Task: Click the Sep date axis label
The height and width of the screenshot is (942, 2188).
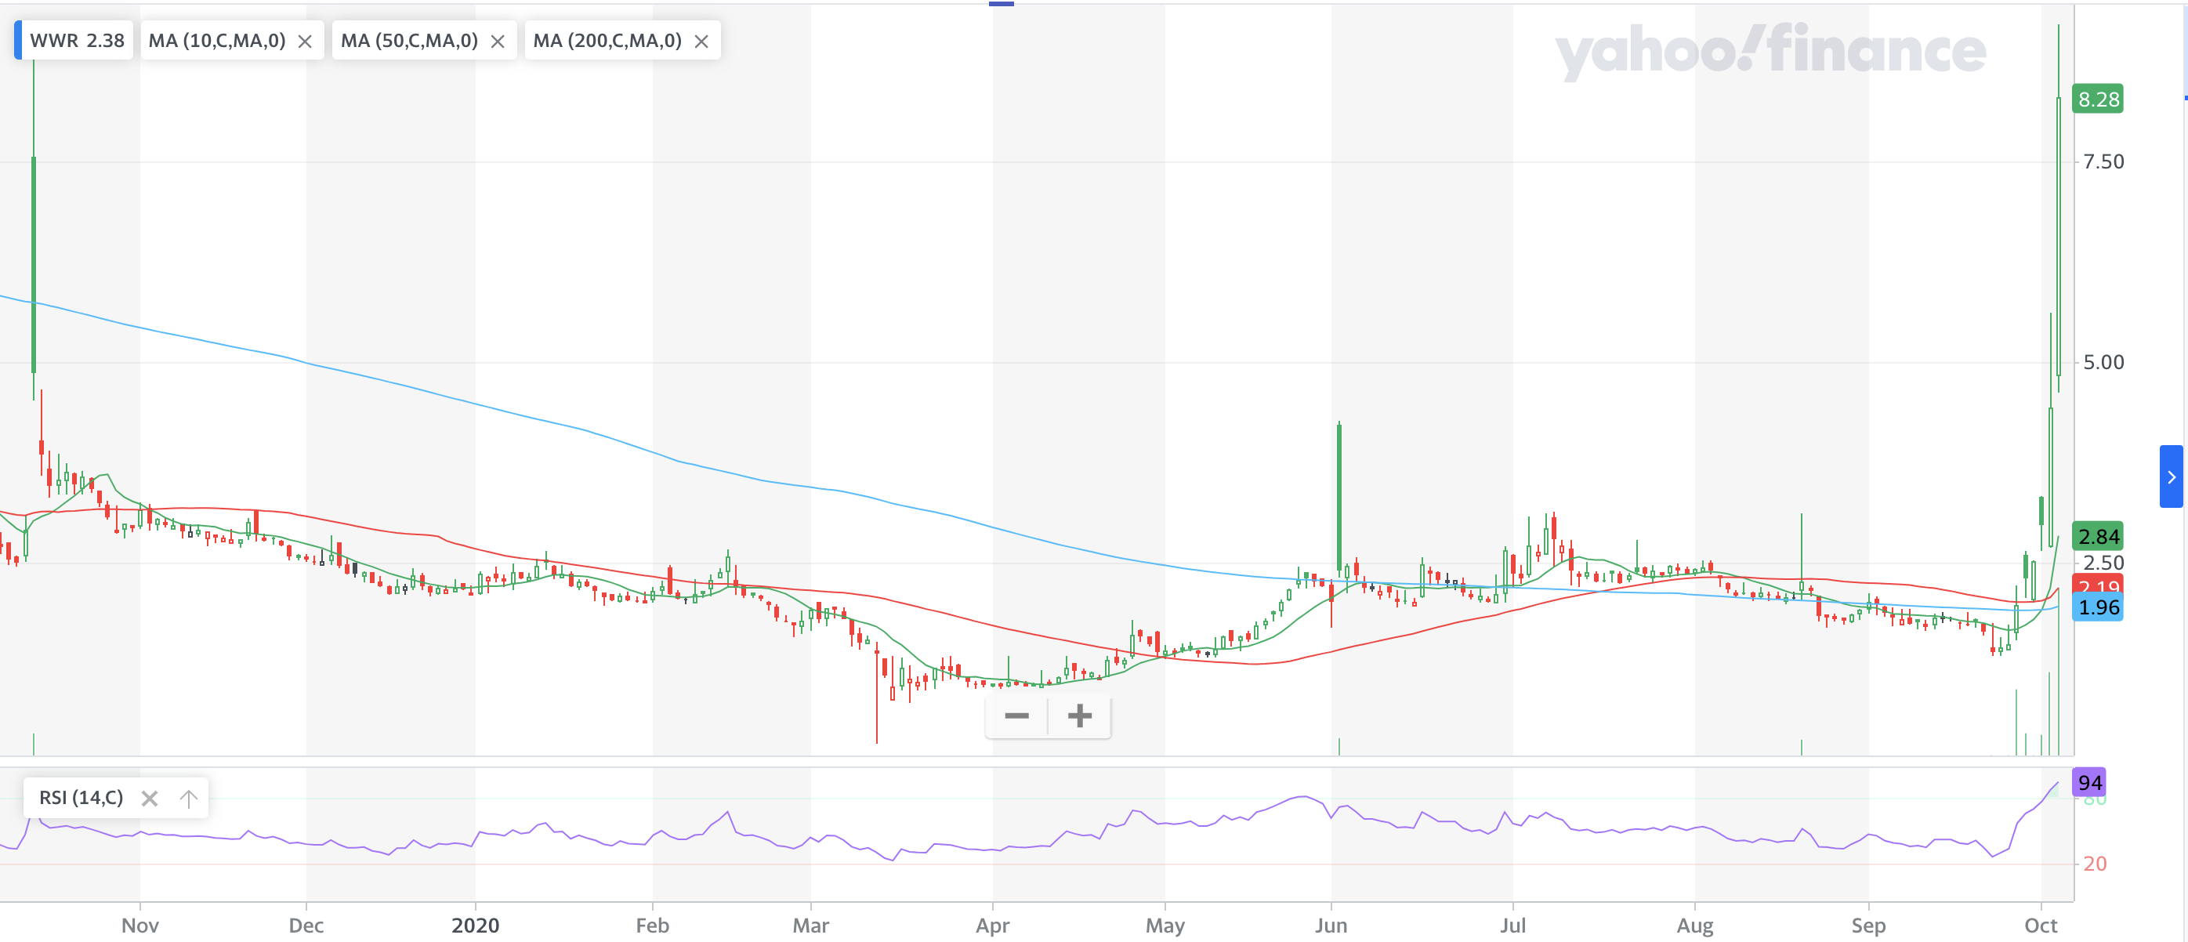Action: tap(1867, 925)
